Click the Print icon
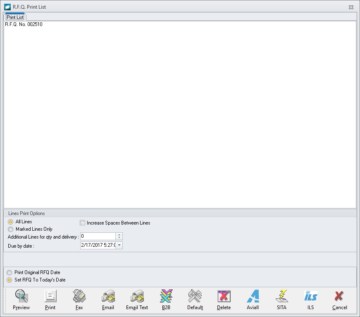Viewport: 360px width, 317px height. tap(50, 296)
